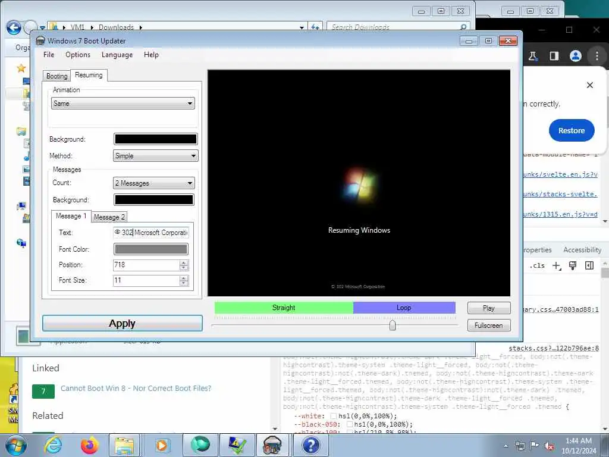Image resolution: width=609 pixels, height=457 pixels.
Task: Open the 1315.en.js link in DevTools
Action: click(560, 214)
